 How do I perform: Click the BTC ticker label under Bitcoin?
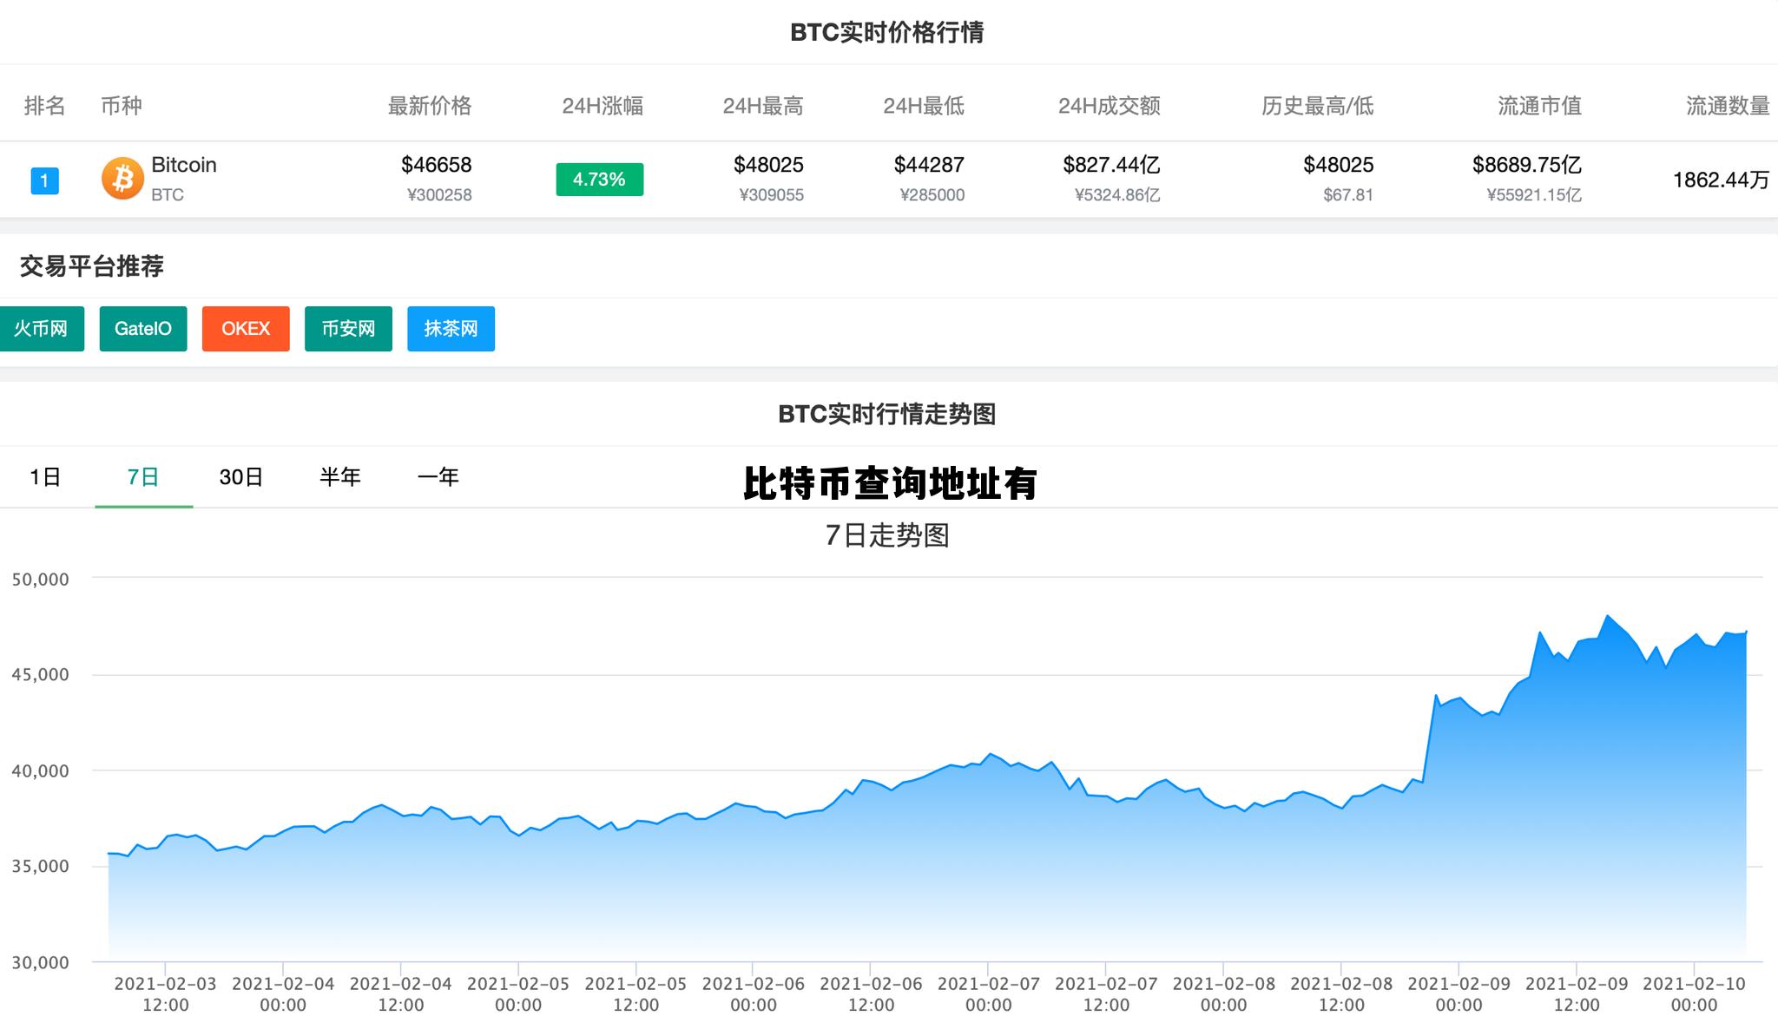coord(167,195)
